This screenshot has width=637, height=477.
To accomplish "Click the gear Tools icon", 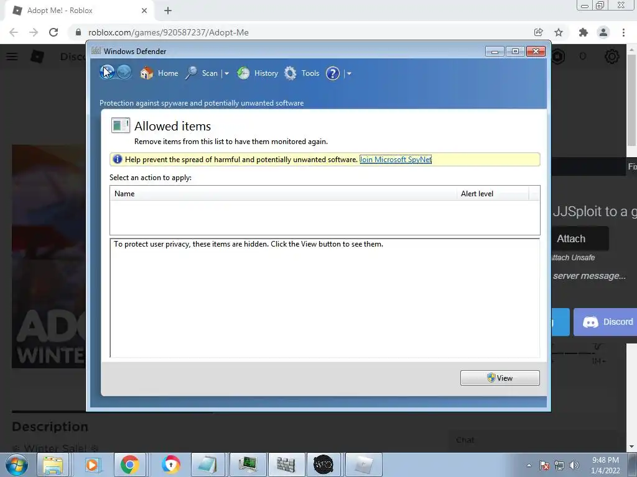I will tap(290, 73).
